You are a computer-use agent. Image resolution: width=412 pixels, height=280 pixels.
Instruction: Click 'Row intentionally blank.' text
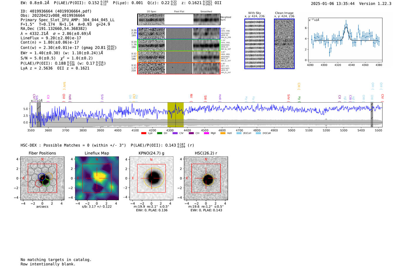click(48, 264)
